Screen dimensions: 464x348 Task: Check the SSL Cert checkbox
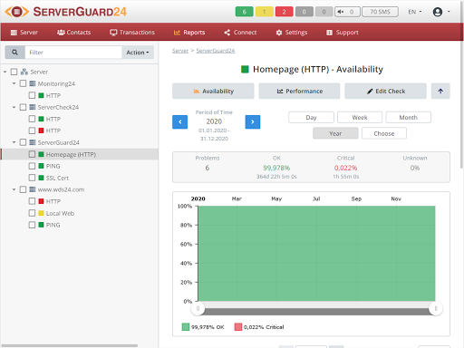click(32, 178)
